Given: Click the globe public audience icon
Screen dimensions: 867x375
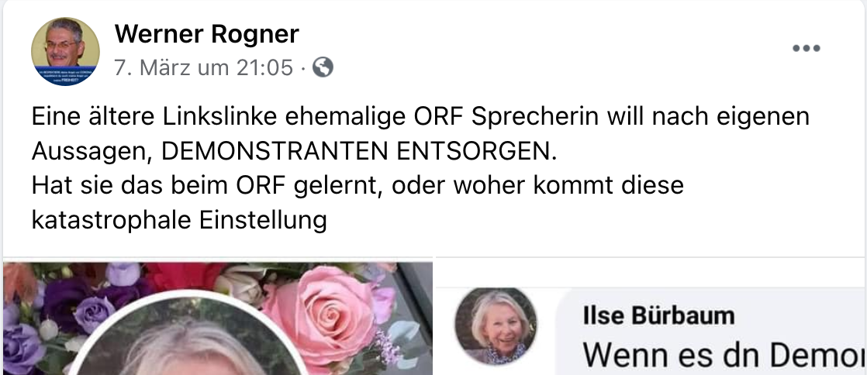Looking at the screenshot, I should click(x=323, y=67).
